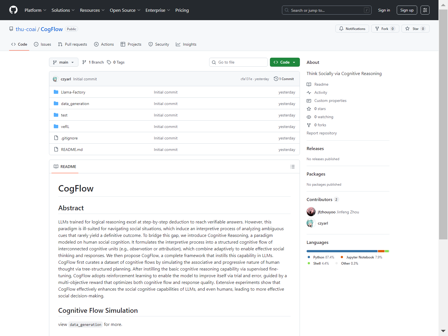This screenshot has height=336, width=448.
Task: Click the page vertical scrollbar thumb
Action: [443, 125]
